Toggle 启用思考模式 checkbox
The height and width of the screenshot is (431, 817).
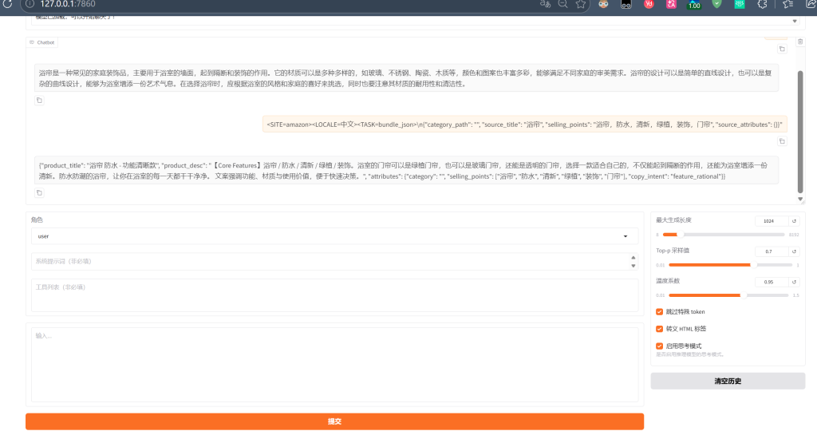point(659,346)
